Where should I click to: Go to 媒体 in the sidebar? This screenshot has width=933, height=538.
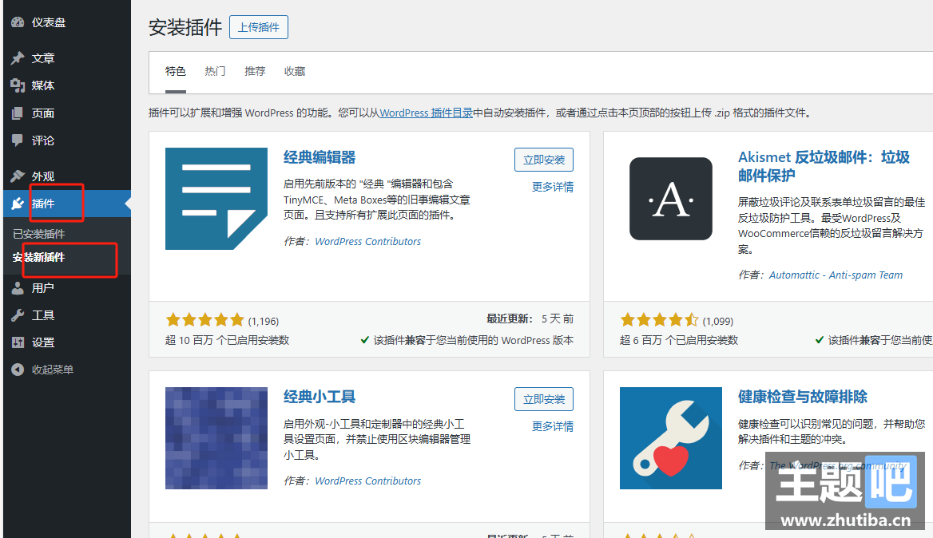tap(43, 85)
